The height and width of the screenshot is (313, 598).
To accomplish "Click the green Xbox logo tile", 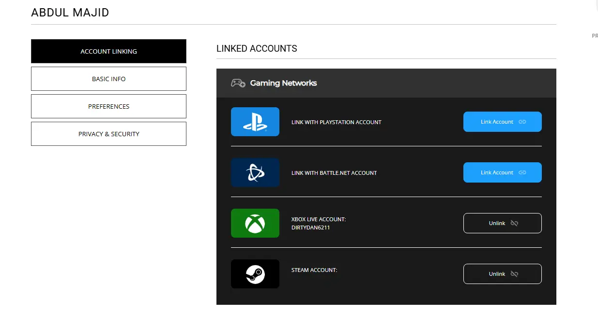I will point(255,223).
